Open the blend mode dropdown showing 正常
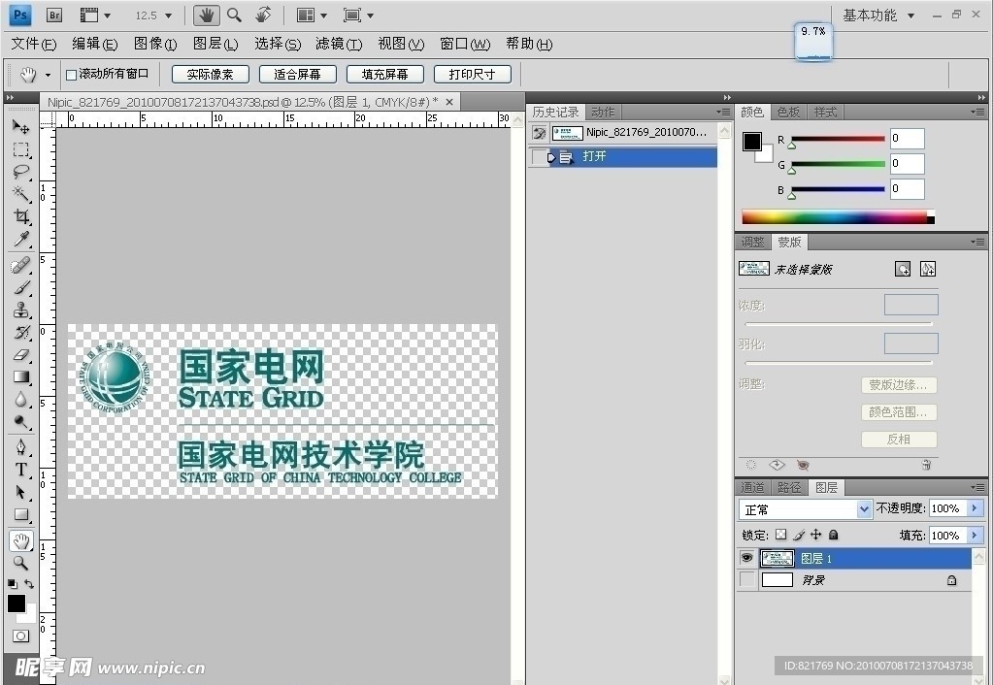The image size is (993, 685). (x=804, y=508)
